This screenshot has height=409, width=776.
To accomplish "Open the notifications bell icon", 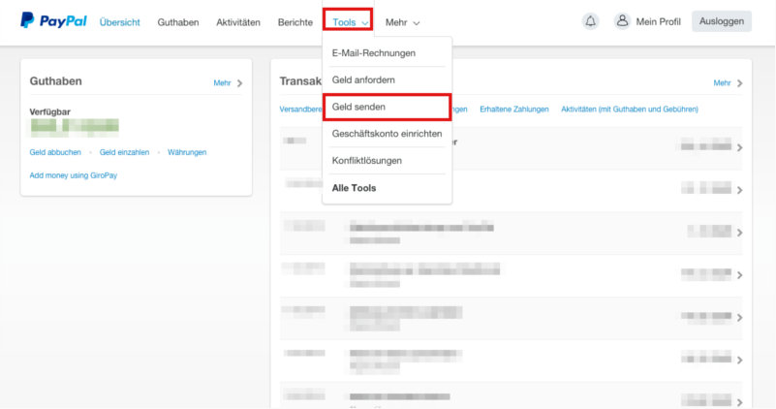I will [x=590, y=21].
